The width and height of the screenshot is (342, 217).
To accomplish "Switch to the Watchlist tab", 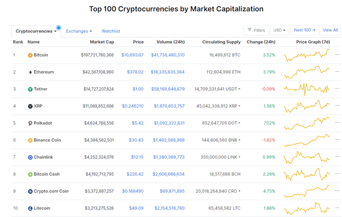I will [x=111, y=31].
